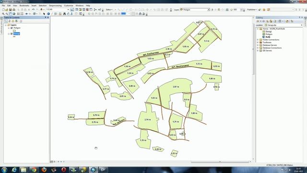307x173 pixels.
Task: Choose the Select Elements arrow tool
Action: point(44,14)
